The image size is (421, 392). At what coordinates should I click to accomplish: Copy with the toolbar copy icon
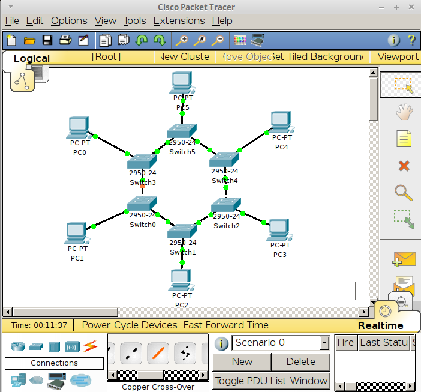pyautogui.click(x=106, y=40)
